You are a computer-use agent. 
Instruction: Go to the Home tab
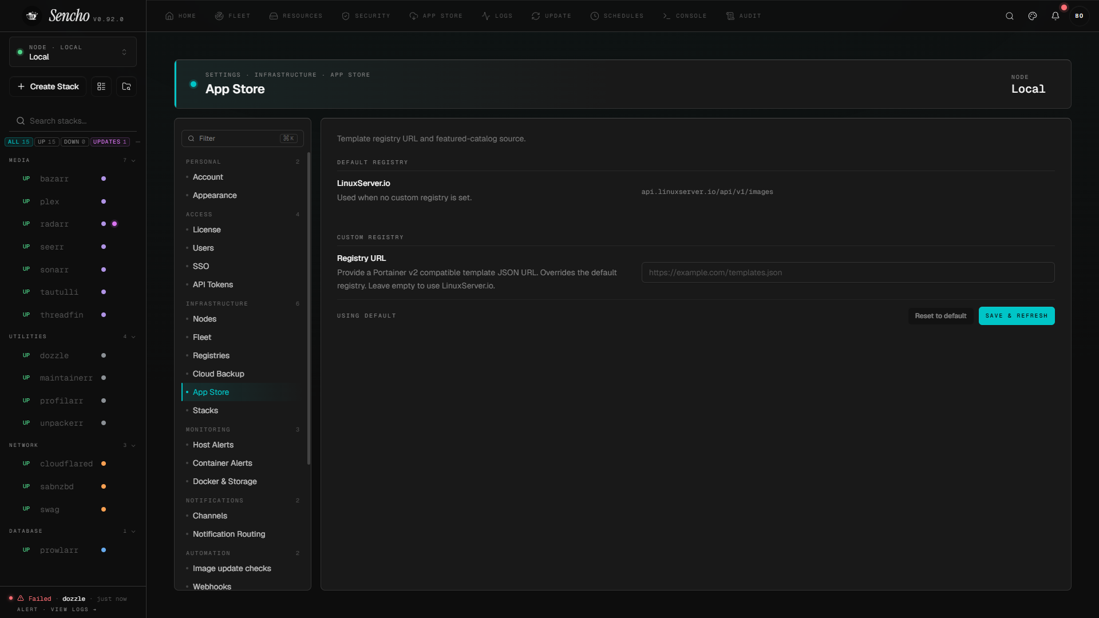click(180, 16)
